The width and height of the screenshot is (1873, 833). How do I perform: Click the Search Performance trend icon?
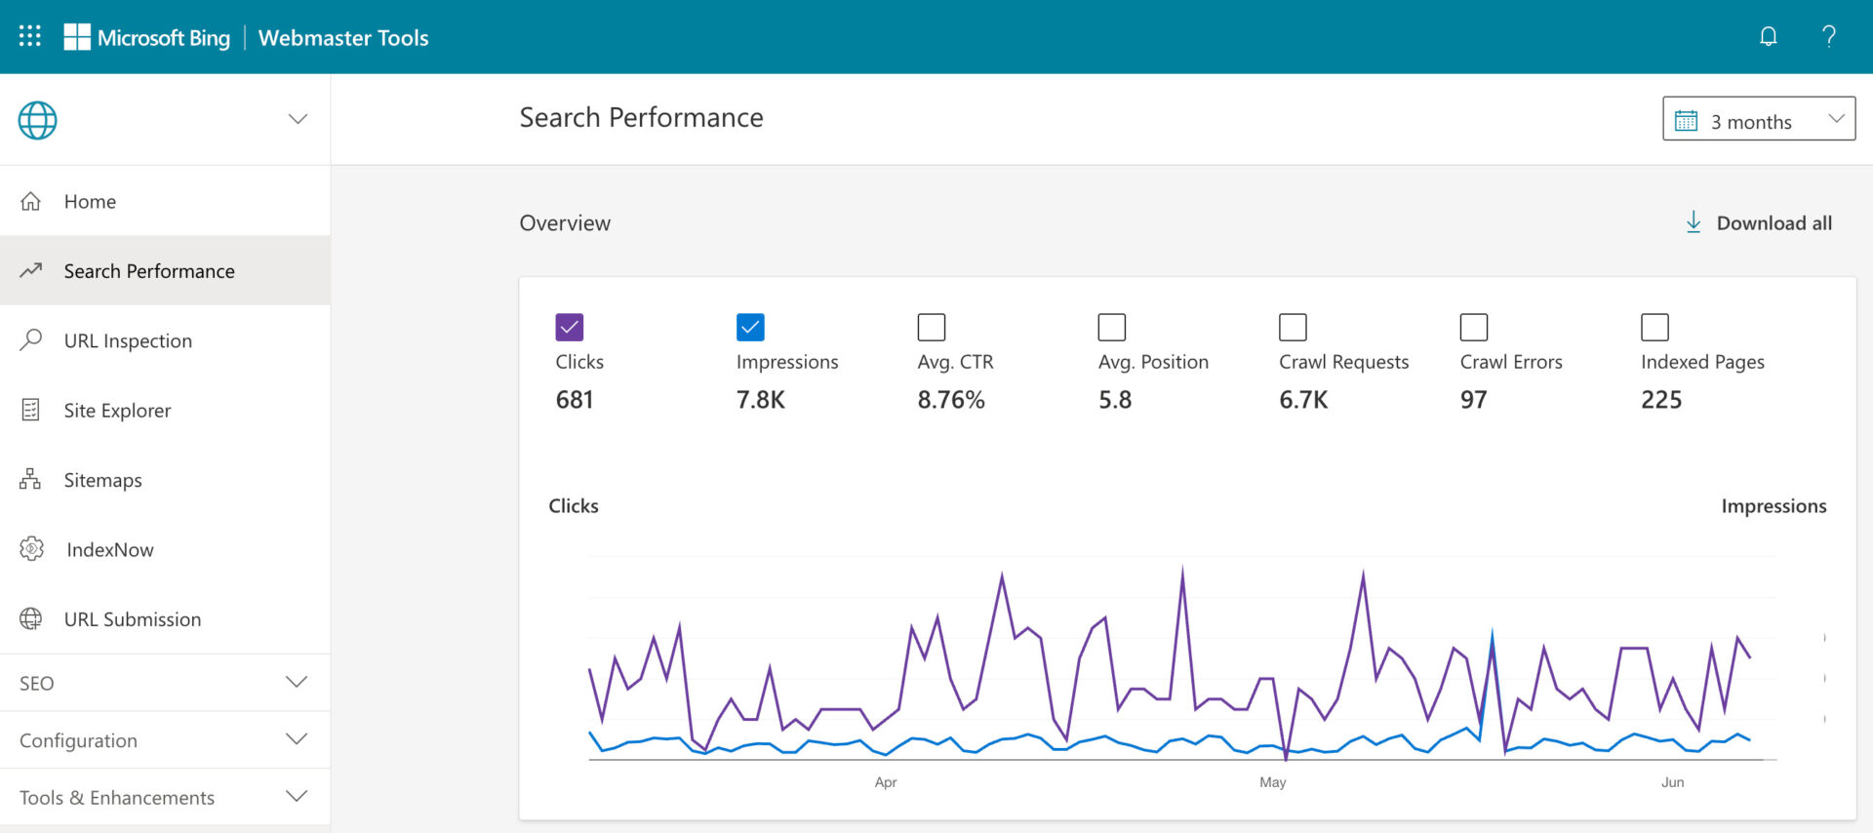point(31,270)
